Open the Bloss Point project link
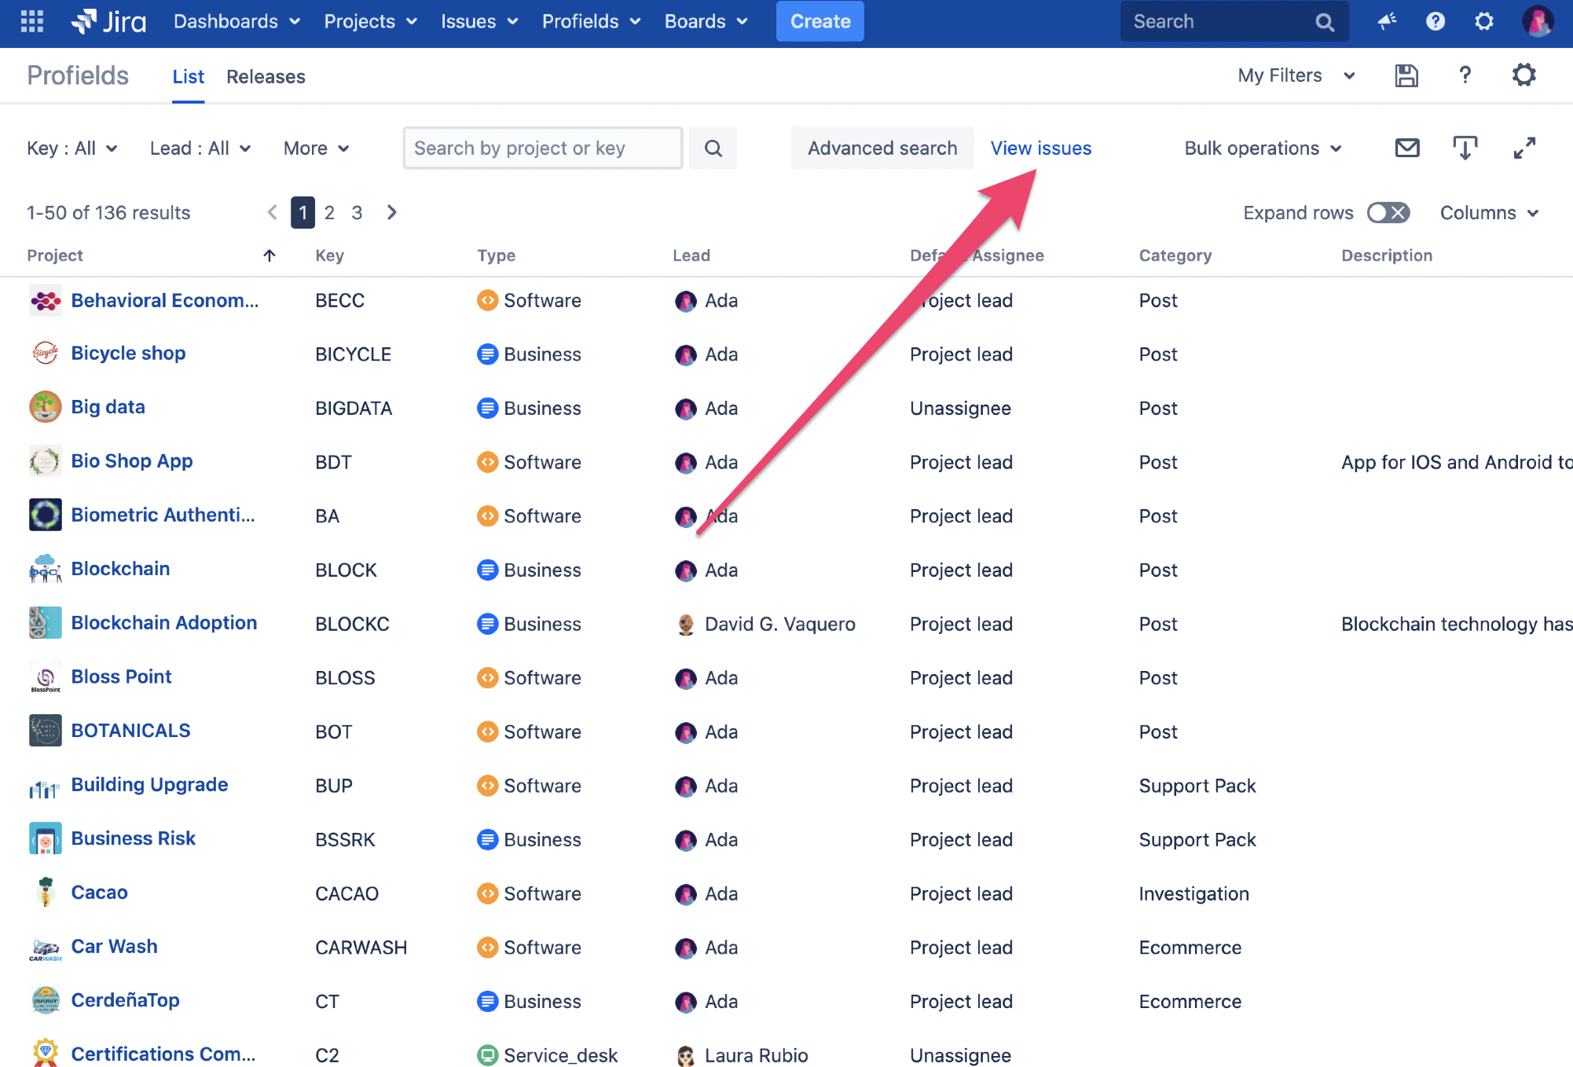Screen dimensions: 1573x1067 pos(121,676)
